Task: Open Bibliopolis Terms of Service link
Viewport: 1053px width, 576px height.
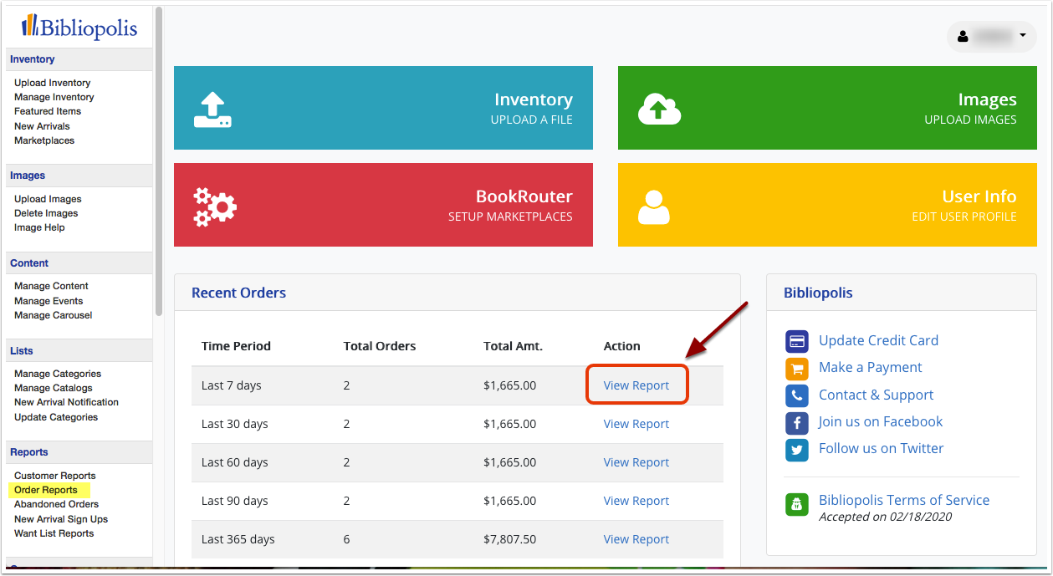Action: (904, 500)
